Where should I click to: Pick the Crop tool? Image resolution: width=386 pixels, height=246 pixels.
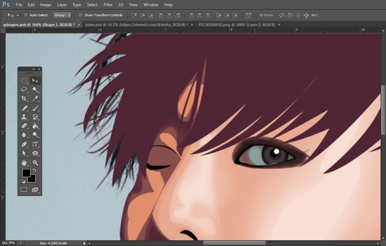pyautogui.click(x=24, y=98)
